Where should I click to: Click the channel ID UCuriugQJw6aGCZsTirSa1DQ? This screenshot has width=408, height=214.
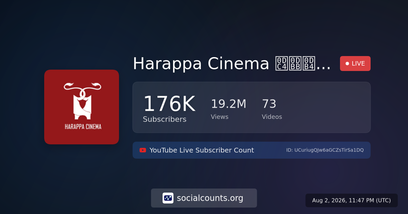(325, 150)
